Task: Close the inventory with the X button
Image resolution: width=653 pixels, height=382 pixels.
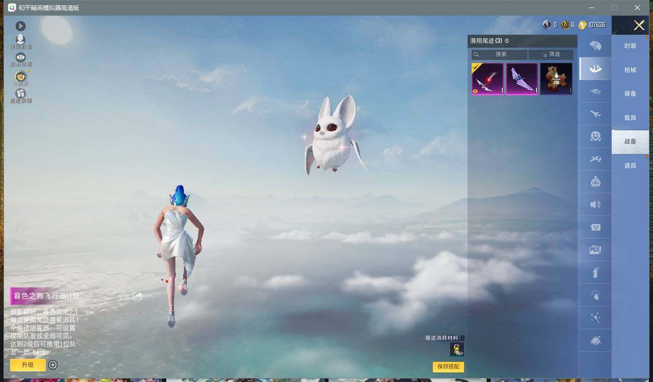Action: (x=639, y=25)
